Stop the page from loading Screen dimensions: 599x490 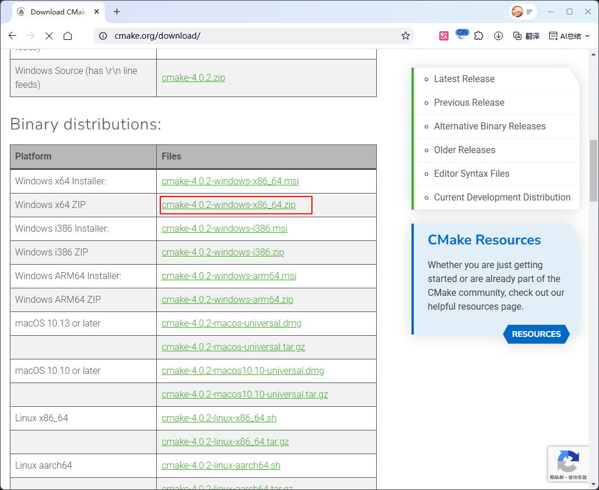pyautogui.click(x=49, y=36)
